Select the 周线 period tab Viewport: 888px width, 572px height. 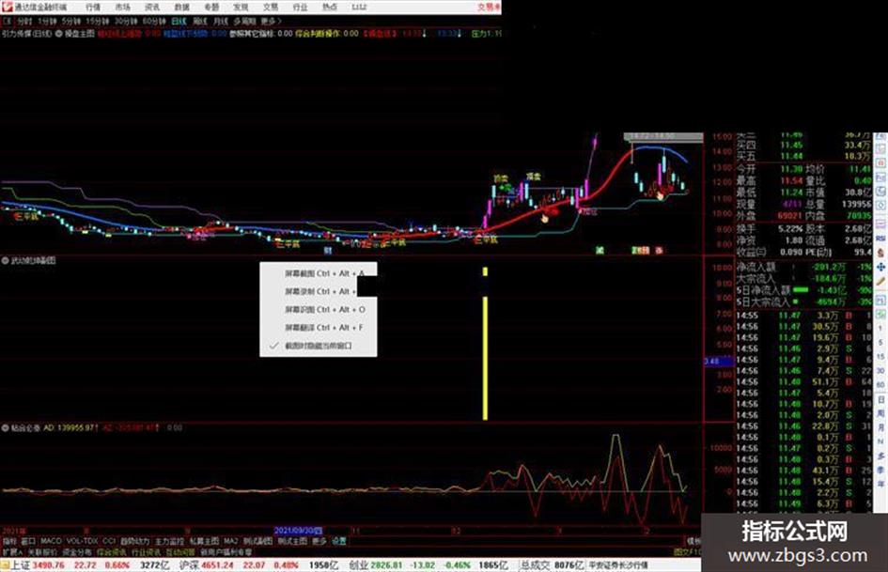pyautogui.click(x=199, y=21)
